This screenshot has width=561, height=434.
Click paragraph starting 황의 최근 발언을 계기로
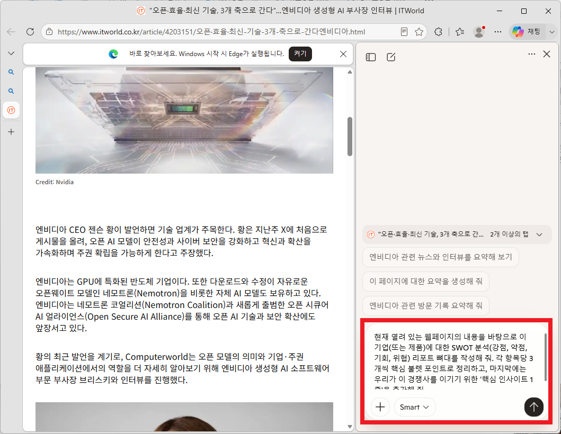[182, 368]
